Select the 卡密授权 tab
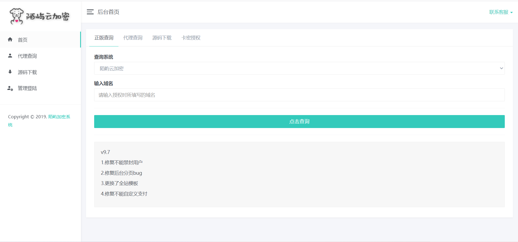 tap(191, 38)
